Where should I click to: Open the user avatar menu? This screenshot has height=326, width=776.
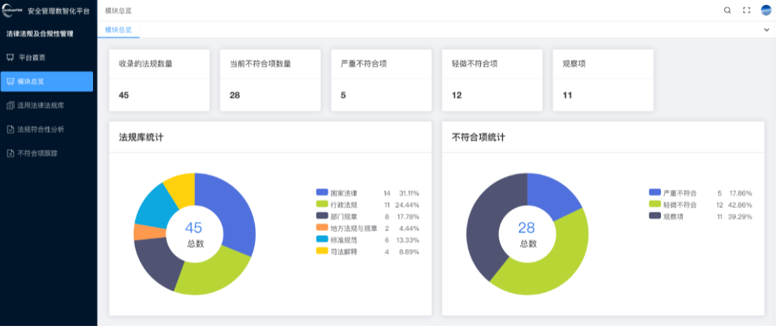[766, 10]
